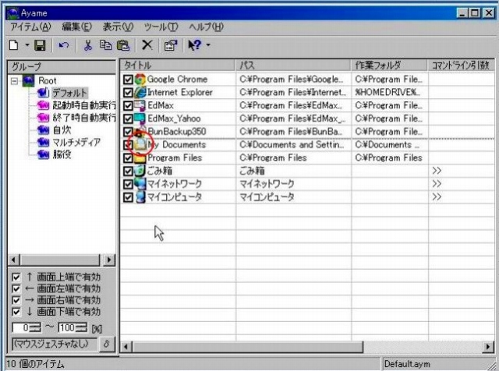Uncheck the マイコンピュータ item checkbox
Image resolution: width=499 pixels, height=371 pixels.
tap(128, 197)
